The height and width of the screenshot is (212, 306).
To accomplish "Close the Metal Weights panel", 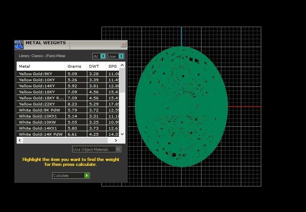I will [123, 45].
